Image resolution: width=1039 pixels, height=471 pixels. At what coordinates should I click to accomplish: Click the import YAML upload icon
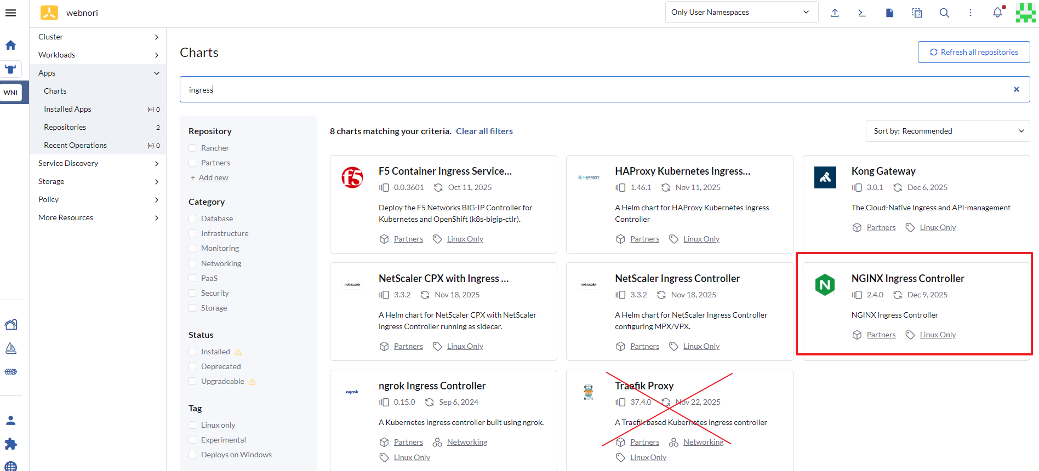tap(835, 13)
